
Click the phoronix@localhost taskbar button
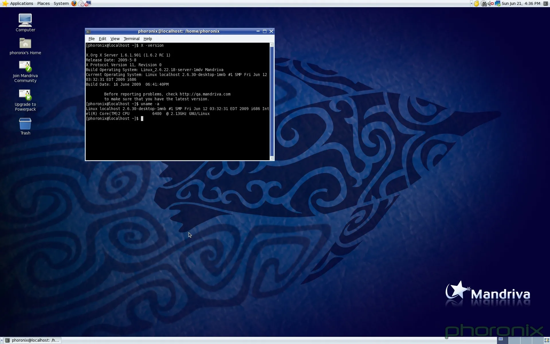click(32, 340)
